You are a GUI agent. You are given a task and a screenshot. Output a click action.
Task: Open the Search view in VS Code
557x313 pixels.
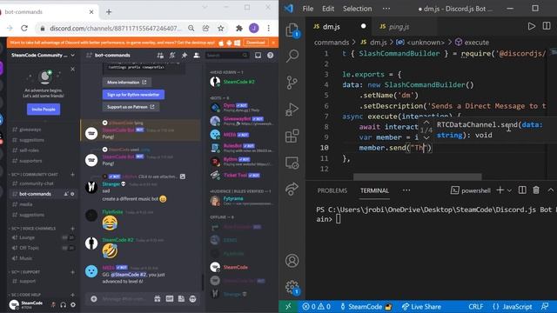[x=292, y=56]
